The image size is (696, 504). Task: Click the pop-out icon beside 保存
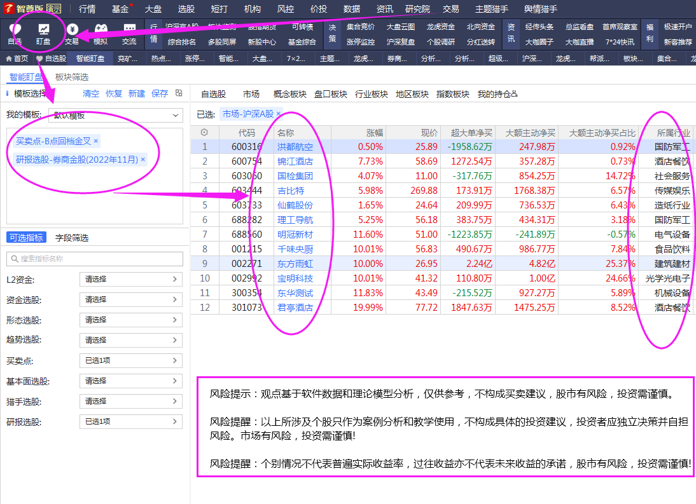coord(179,93)
